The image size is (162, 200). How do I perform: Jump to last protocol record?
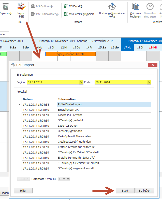tap(68, 179)
